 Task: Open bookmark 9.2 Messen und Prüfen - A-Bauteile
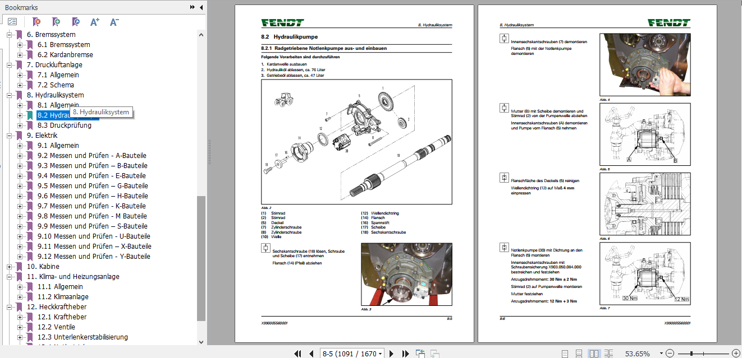tap(93, 156)
